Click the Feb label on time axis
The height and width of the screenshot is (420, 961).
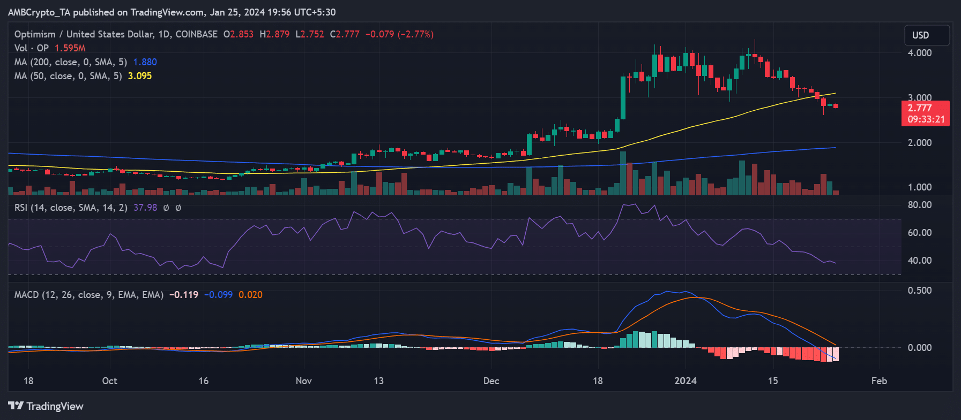point(879,381)
